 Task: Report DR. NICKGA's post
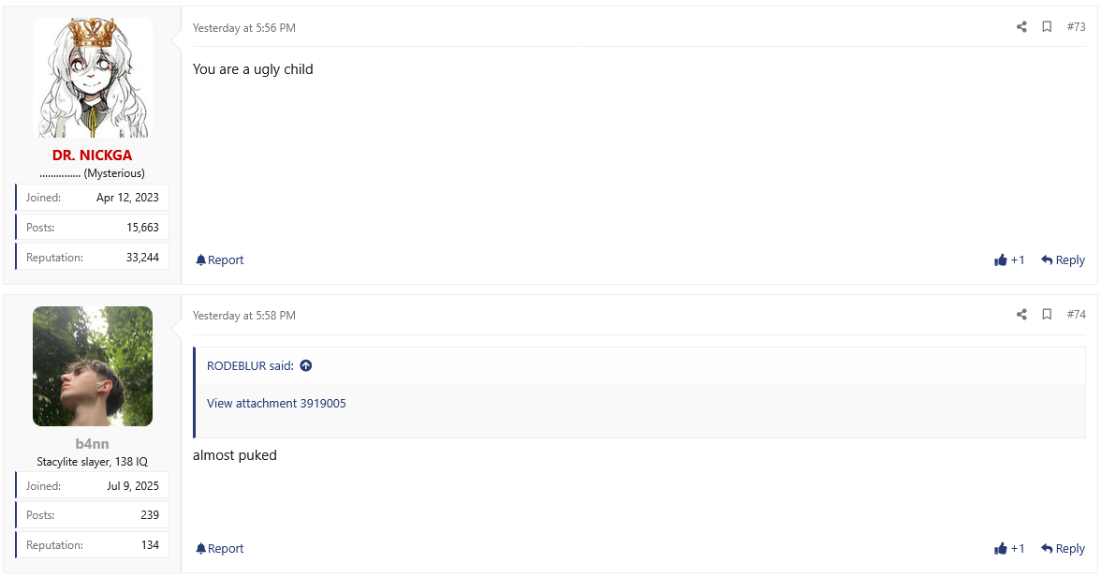click(220, 259)
